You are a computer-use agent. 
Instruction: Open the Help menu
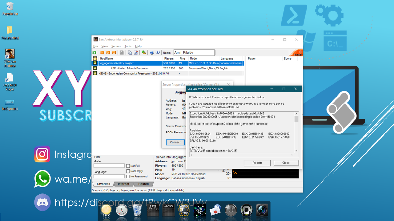pyautogui.click(x=138, y=46)
